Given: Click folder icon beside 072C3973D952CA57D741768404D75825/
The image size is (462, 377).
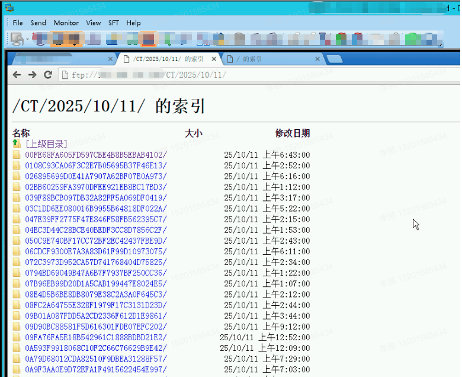Looking at the screenshot, I should click(17, 262).
